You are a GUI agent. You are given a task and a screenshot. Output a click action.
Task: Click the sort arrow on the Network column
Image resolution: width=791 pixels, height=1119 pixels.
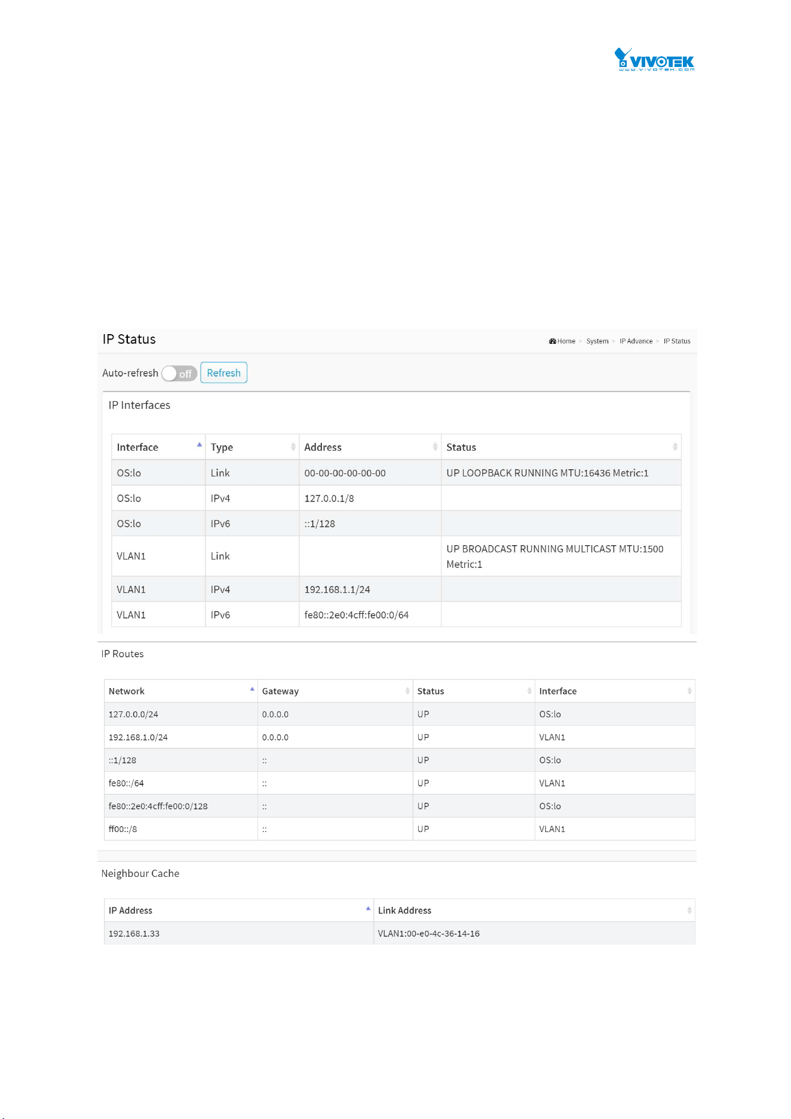click(252, 689)
